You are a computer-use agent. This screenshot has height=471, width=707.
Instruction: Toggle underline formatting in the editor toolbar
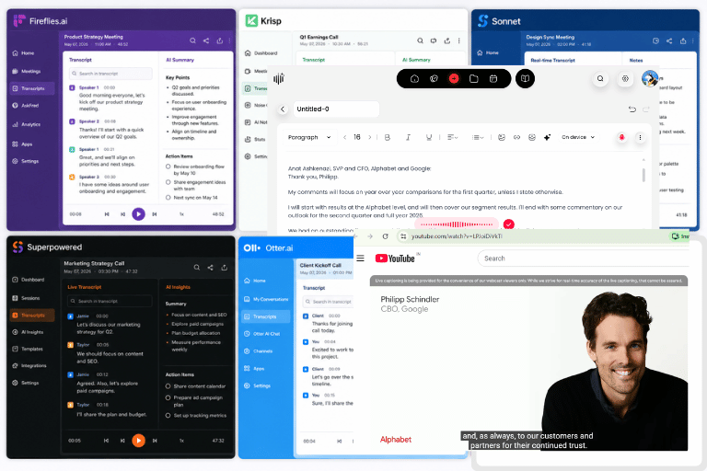pos(429,137)
